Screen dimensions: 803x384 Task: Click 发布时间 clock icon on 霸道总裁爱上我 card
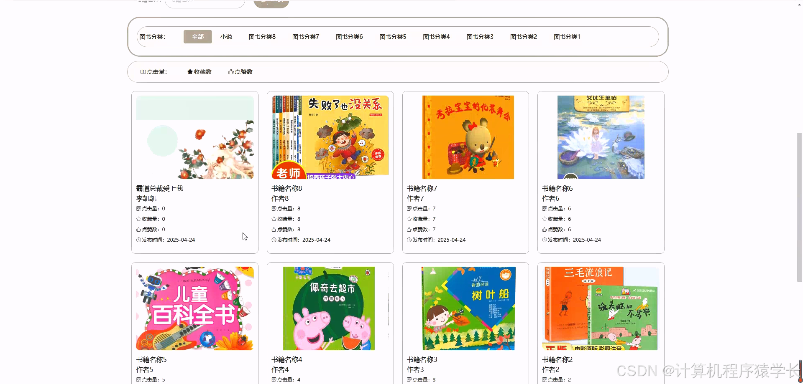pos(138,240)
